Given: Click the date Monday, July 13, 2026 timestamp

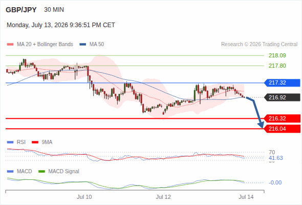Looking at the screenshot, I should [61, 25].
